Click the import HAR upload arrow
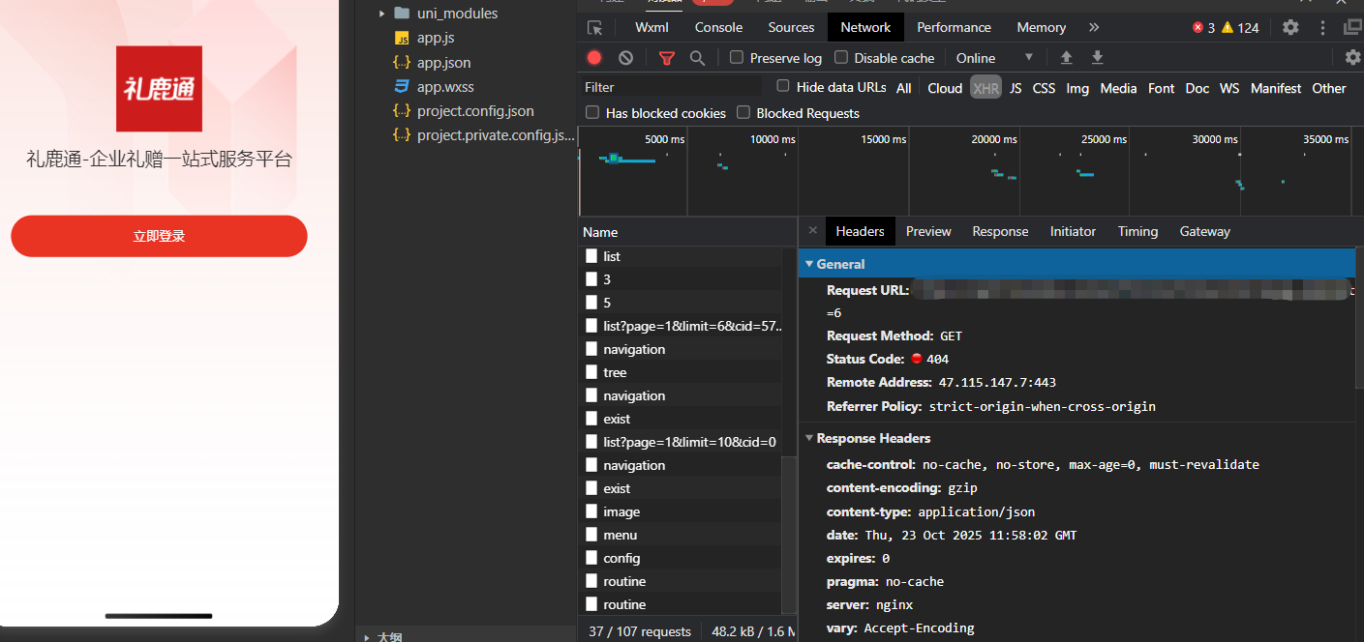Screen dimensions: 1364x642 tap(1066, 58)
